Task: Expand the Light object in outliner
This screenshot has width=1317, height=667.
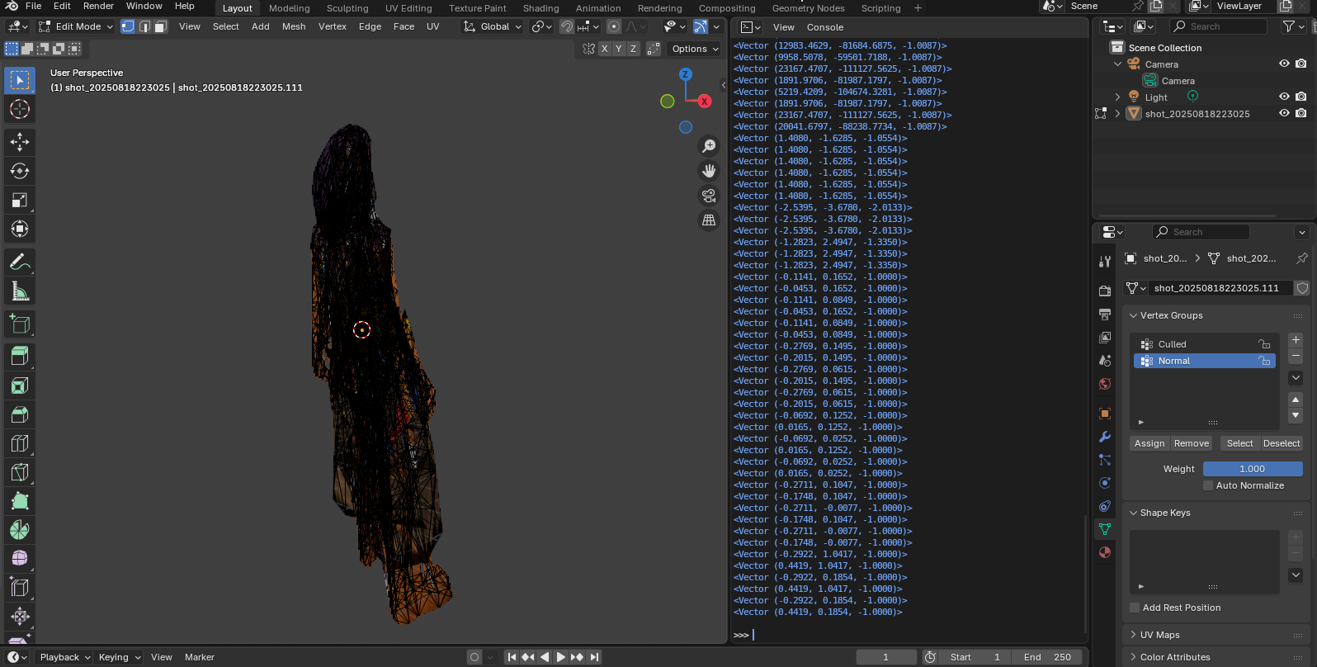Action: coord(1118,97)
